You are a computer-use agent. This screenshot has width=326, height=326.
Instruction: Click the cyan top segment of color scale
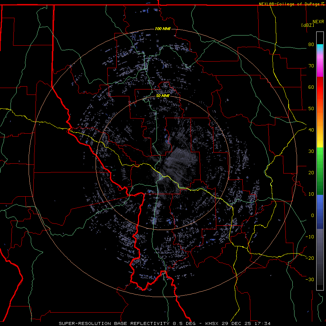pyautogui.click(x=320, y=48)
